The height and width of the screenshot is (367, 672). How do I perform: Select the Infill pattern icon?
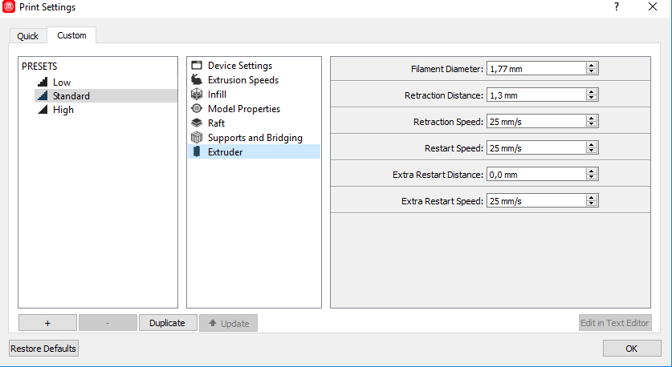197,95
